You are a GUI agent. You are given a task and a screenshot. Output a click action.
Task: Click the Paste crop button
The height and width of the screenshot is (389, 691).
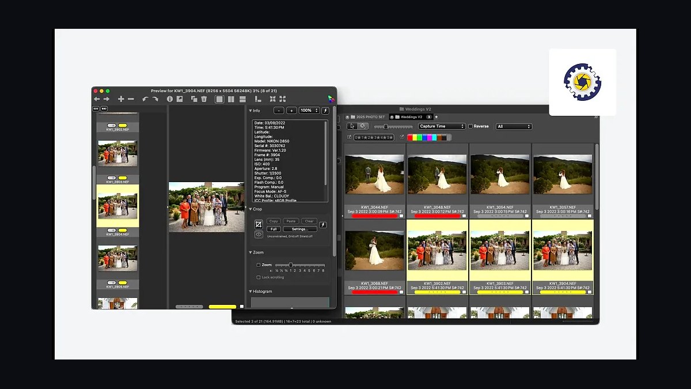(291, 221)
